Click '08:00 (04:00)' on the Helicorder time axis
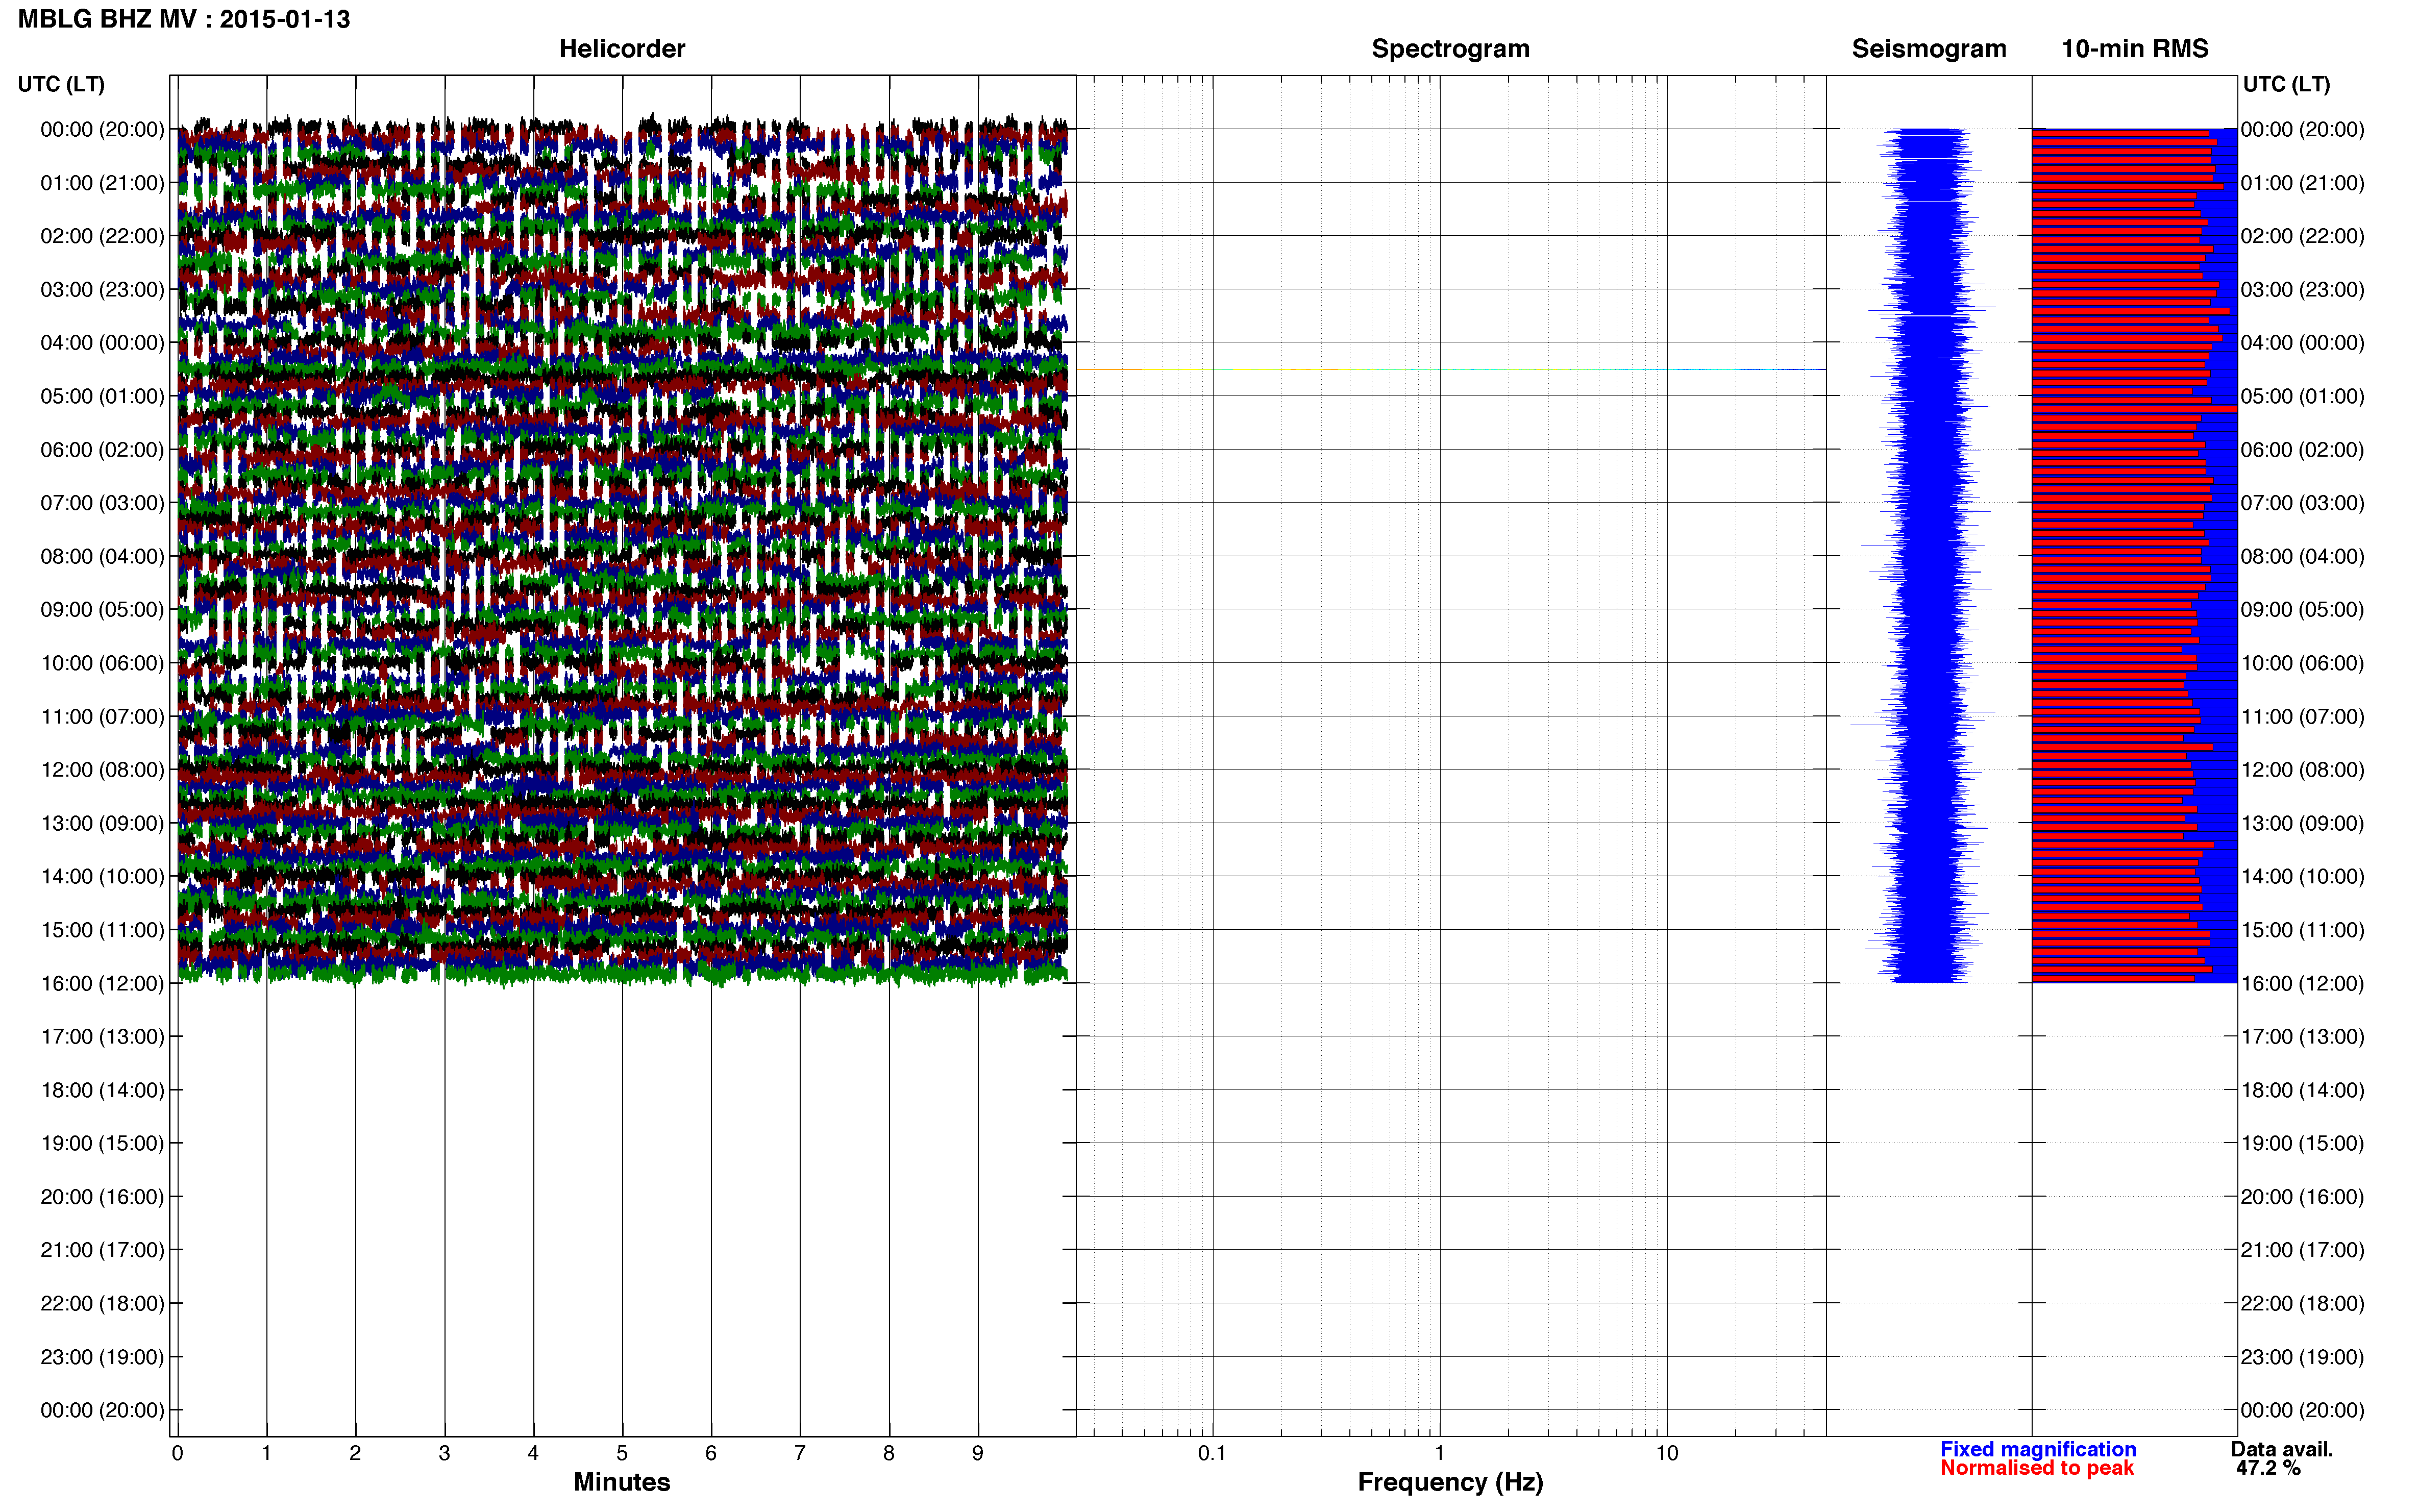 [x=102, y=556]
